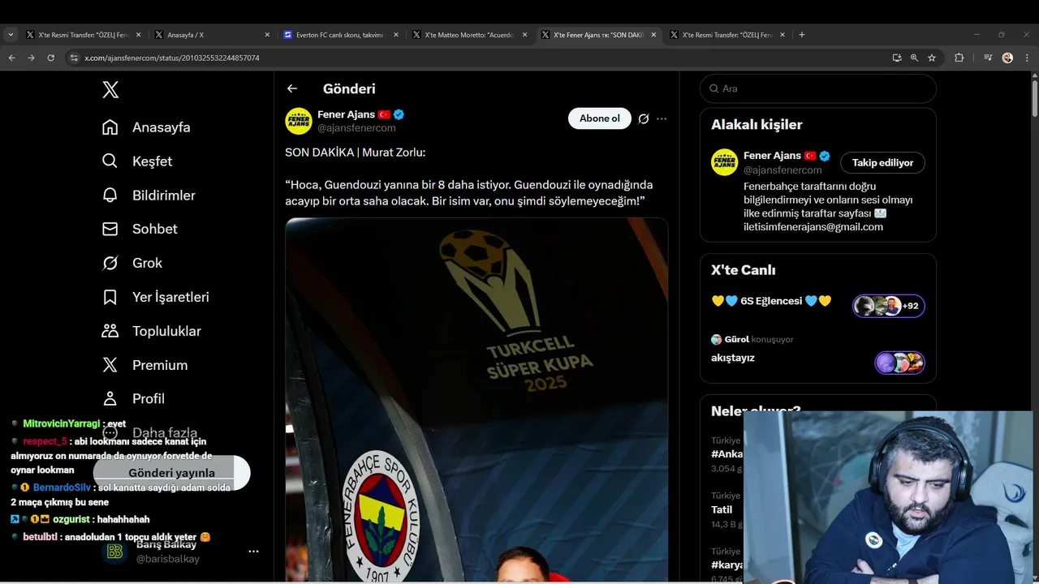Screen dimensions: 1039x584
Task: Click Abone ol button
Action: [599, 118]
